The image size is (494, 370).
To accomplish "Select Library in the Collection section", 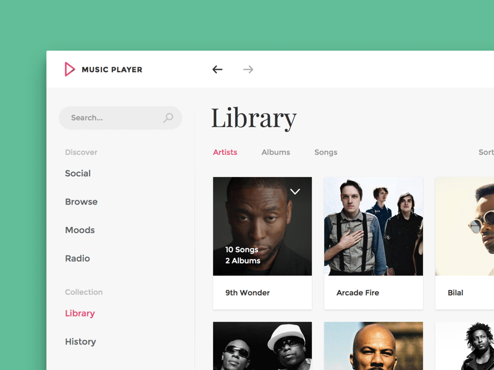I will [80, 313].
